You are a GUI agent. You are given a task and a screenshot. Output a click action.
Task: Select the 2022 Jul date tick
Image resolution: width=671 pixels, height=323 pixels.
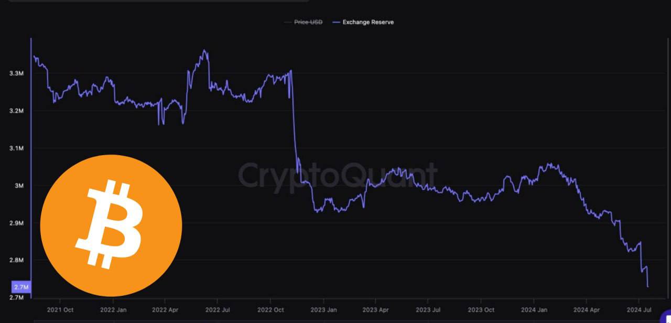pos(218,309)
